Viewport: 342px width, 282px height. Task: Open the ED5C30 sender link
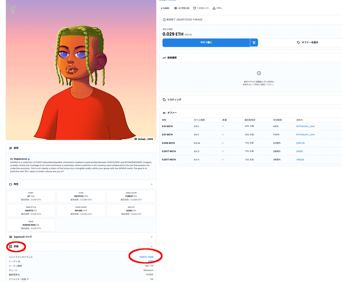300,143
